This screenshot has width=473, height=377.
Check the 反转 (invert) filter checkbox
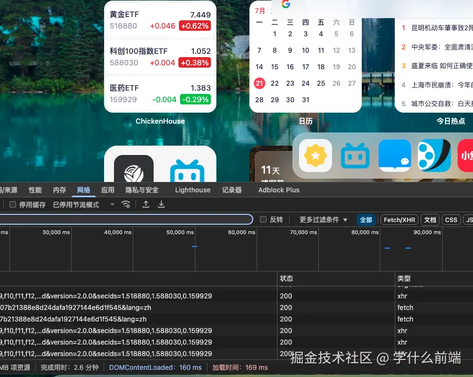pyautogui.click(x=263, y=219)
